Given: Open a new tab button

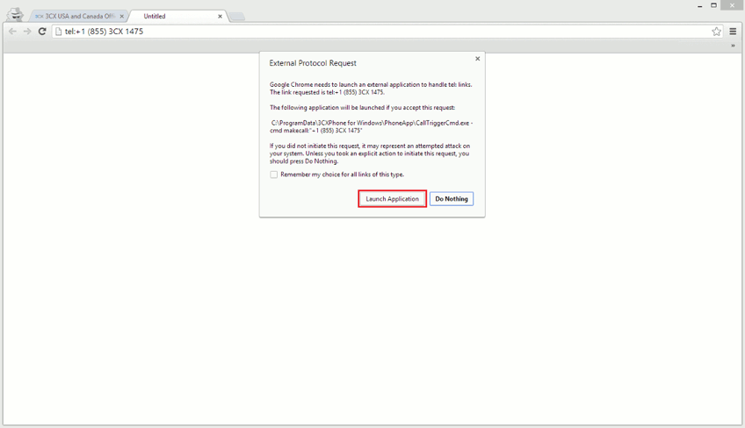Looking at the screenshot, I should point(237,17).
